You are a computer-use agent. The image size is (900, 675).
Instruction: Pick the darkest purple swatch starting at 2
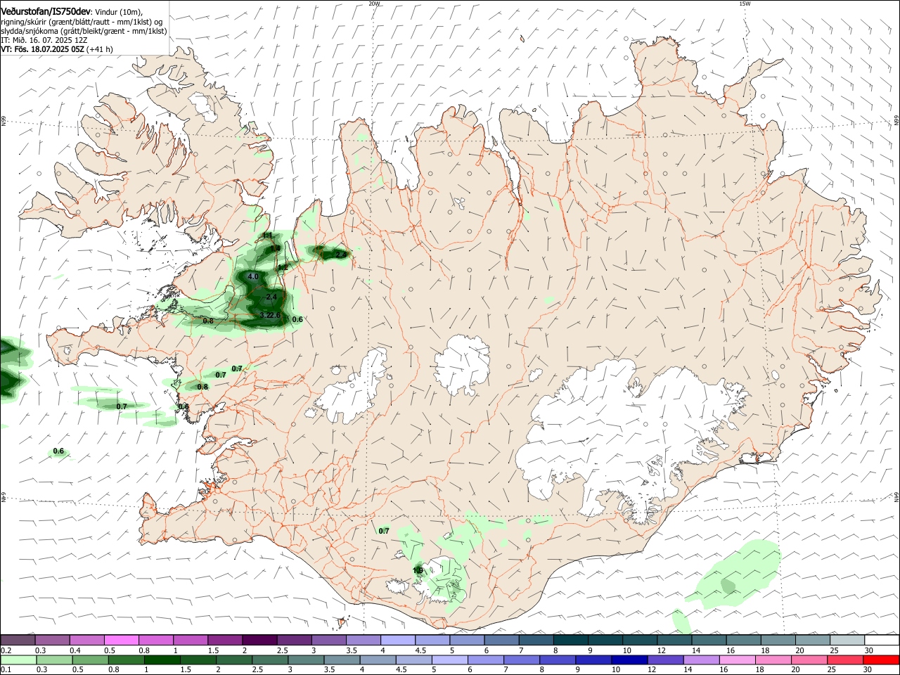[259, 640]
